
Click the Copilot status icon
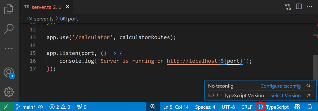pos(297,107)
